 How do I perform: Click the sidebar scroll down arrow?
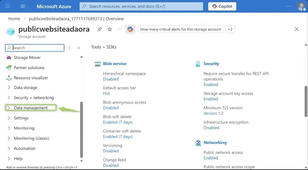(82, 161)
